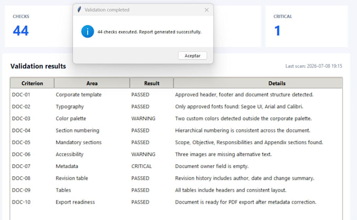Click the Validation results heading
Screen dimensions: 357x220
[38, 66]
